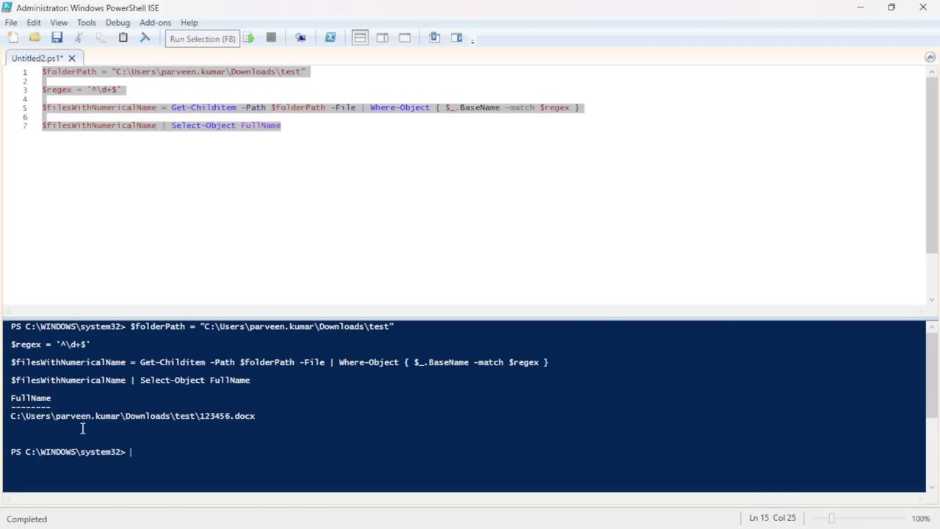
Task: Create a new script with the New icon
Action: coord(12,37)
